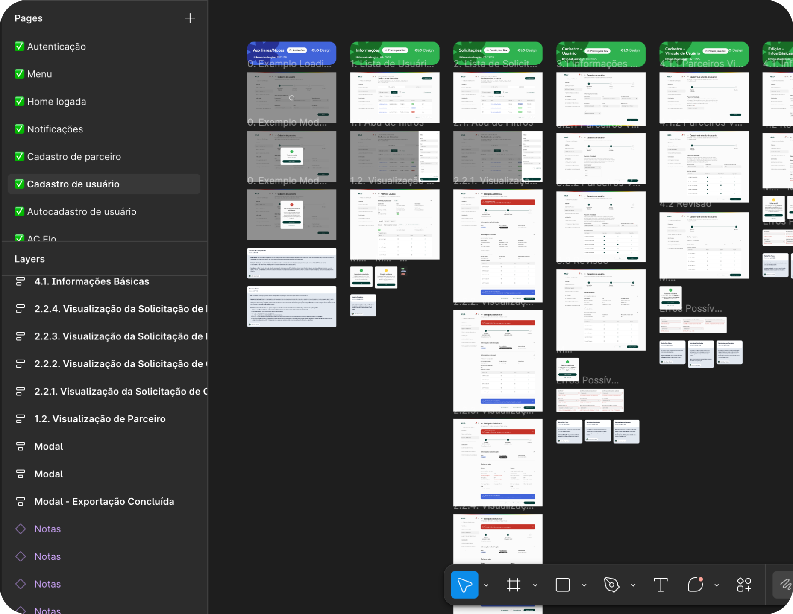
Task: Select frame 2. Lista de Solicitações on canvas
Action: (x=498, y=98)
